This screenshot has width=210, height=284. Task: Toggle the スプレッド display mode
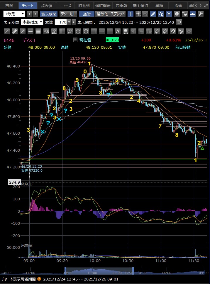[118, 14]
